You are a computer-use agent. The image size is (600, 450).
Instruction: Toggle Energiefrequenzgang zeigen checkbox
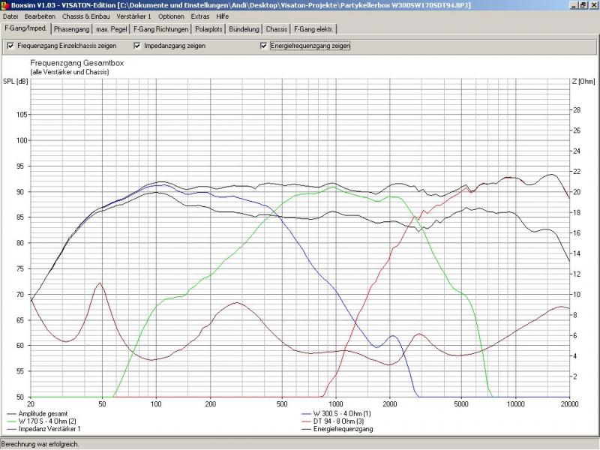click(264, 46)
